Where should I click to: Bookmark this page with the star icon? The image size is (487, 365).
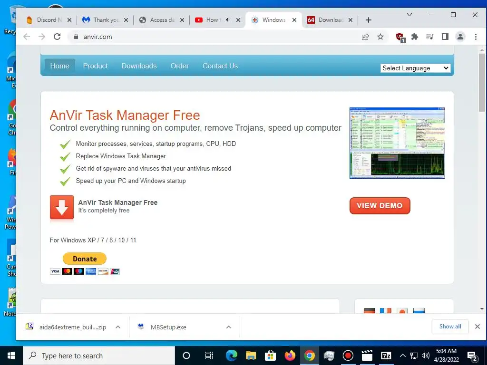(x=380, y=37)
